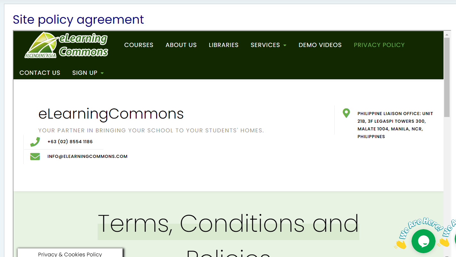Open the PRIVACY POLICY page
Image resolution: width=456 pixels, height=257 pixels.
(x=379, y=45)
